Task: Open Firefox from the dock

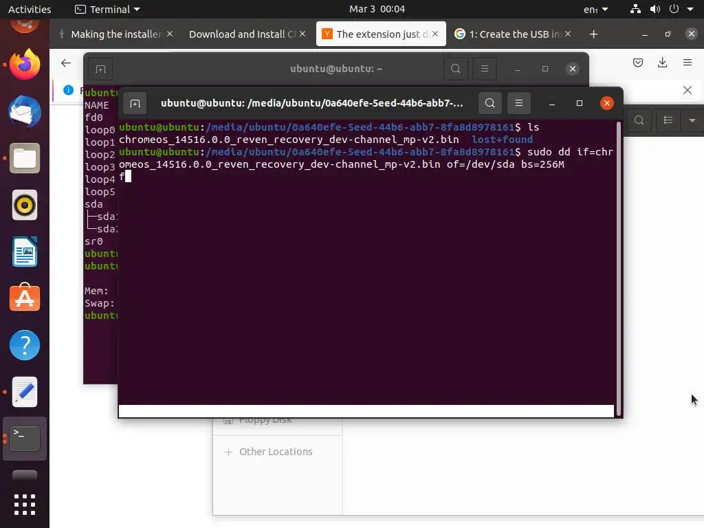Action: (25, 64)
